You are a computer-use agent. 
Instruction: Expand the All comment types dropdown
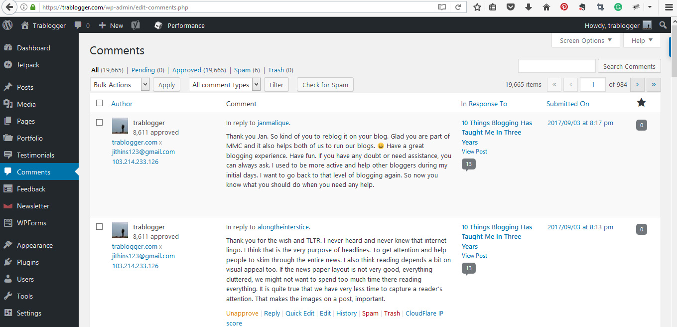(x=224, y=84)
